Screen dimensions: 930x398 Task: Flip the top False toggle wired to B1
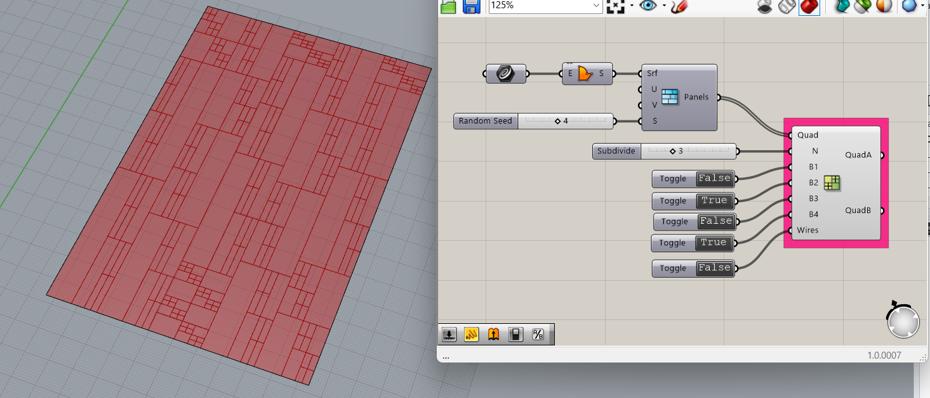click(x=714, y=178)
